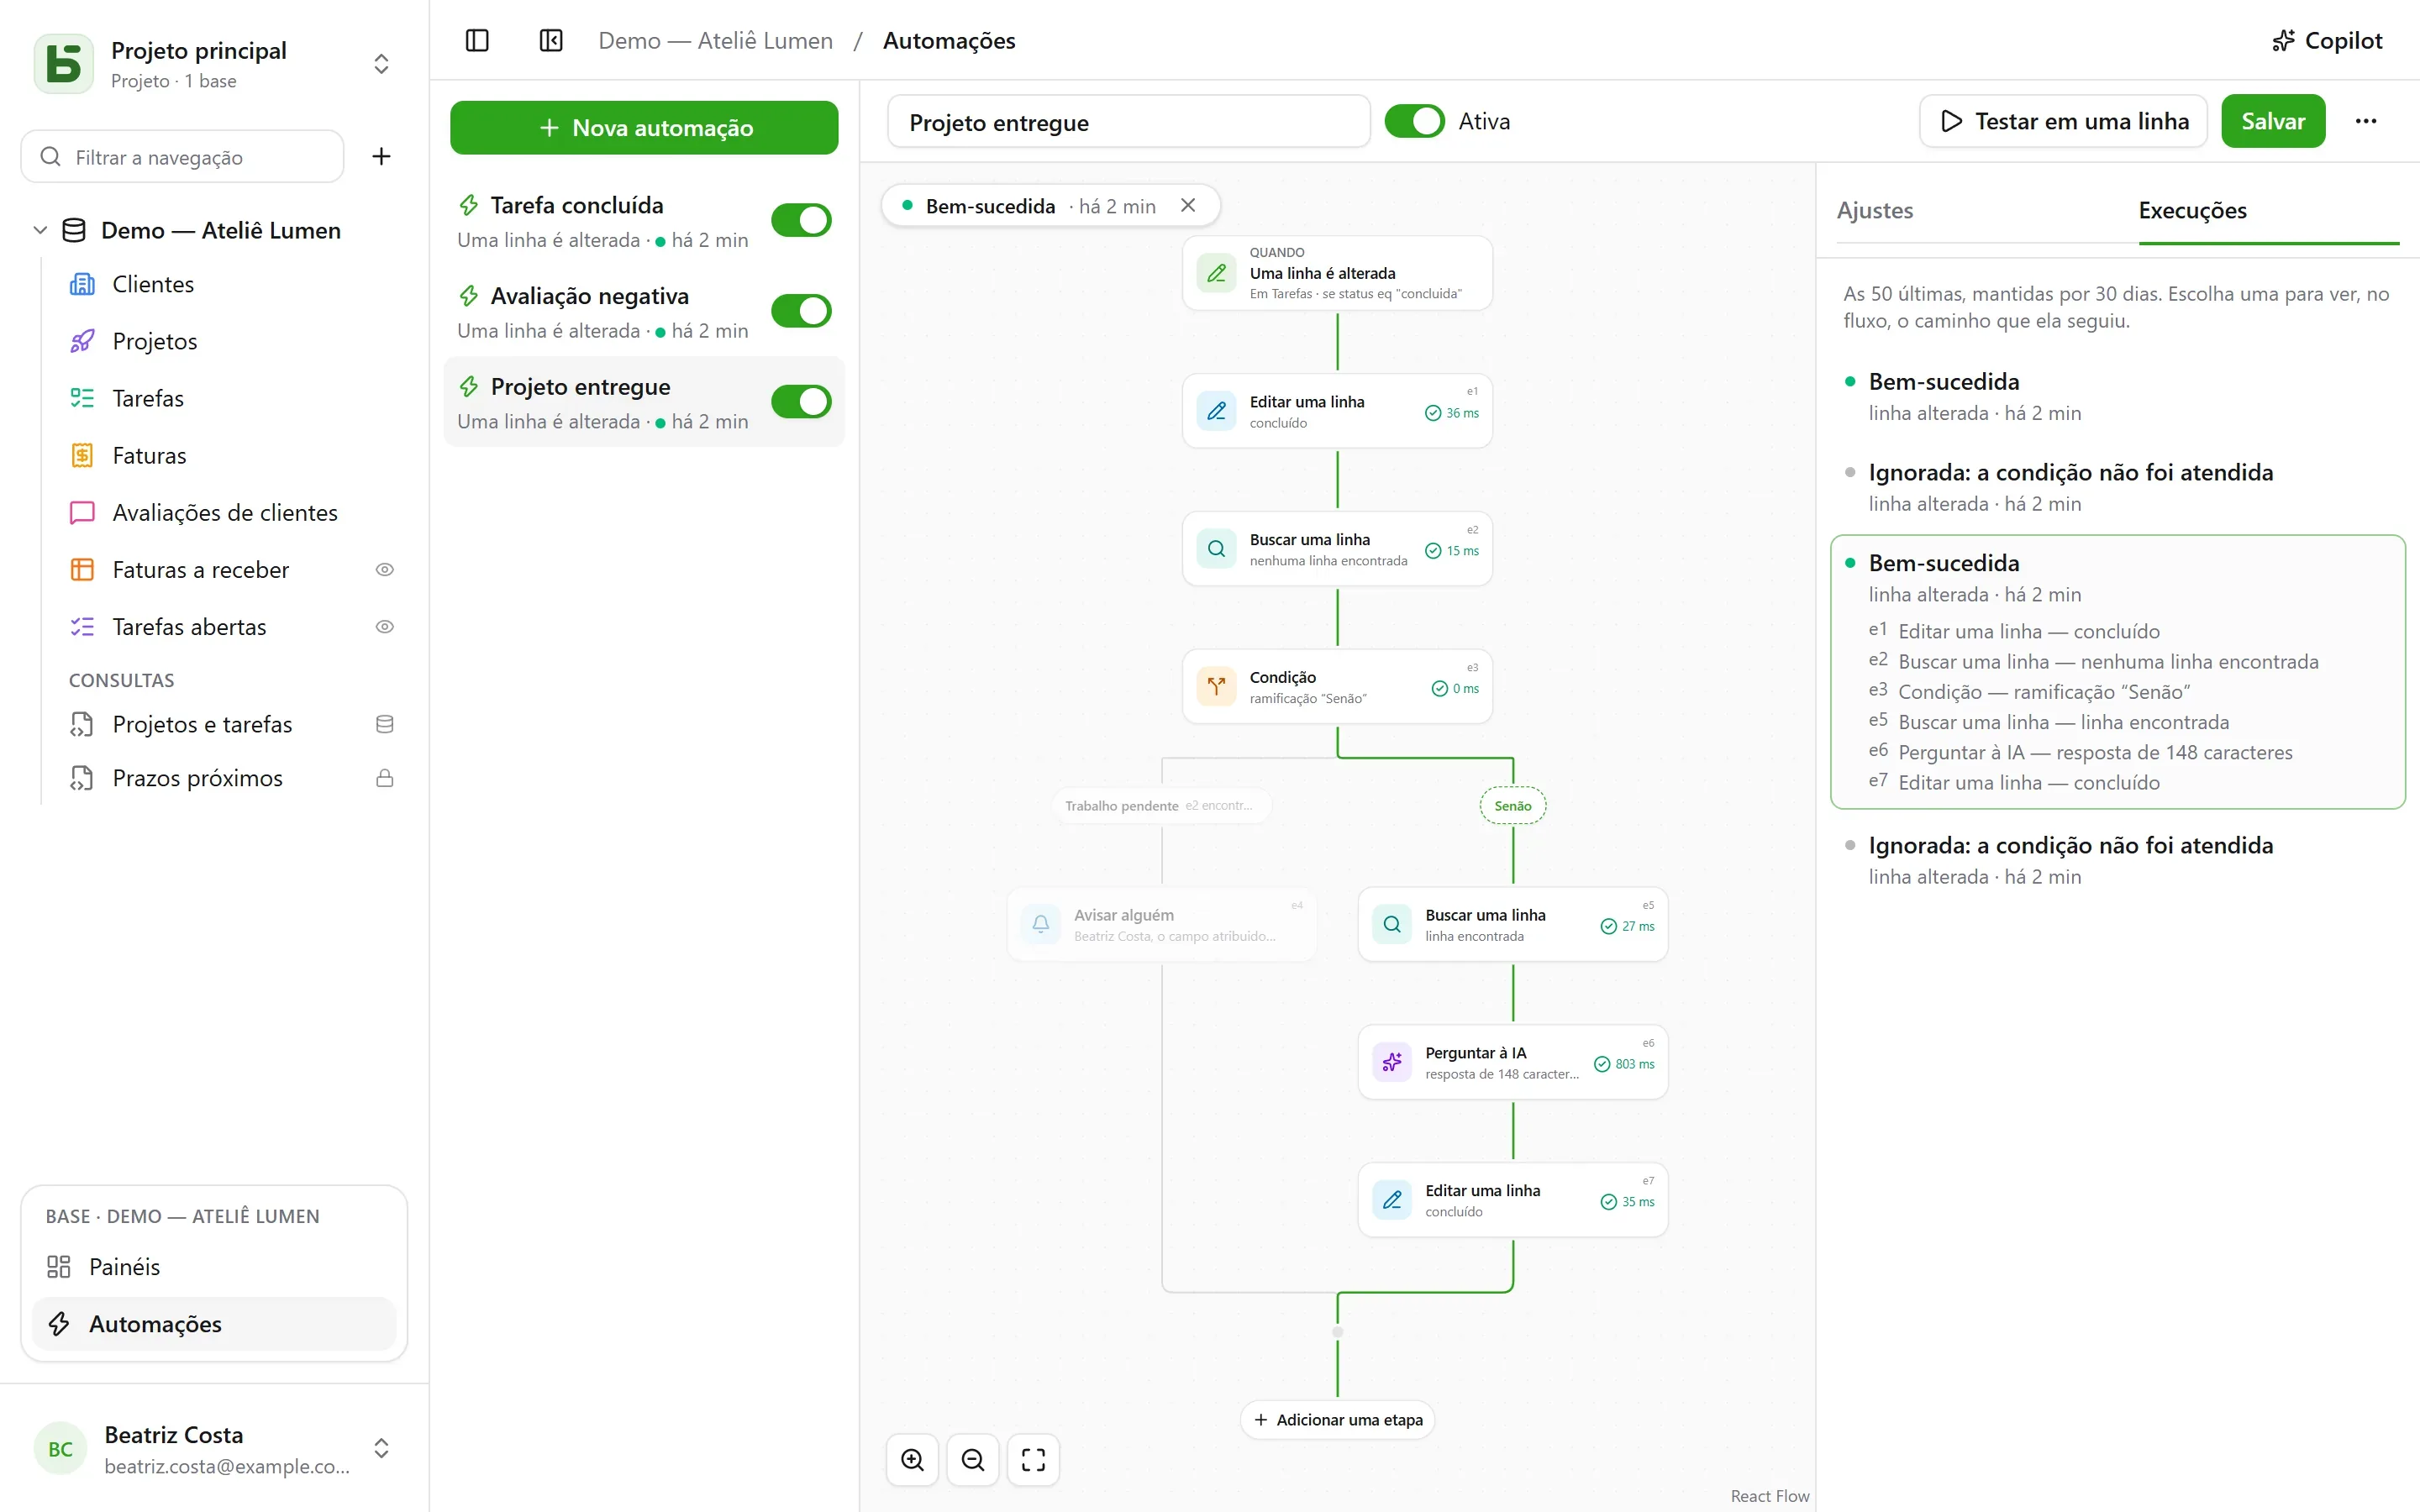Screen dimensions: 2420x1512
Task: Collapse the automations list panel icon
Action: [551, 40]
